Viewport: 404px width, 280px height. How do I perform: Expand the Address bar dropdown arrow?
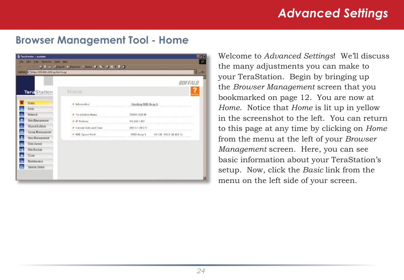click(195, 72)
